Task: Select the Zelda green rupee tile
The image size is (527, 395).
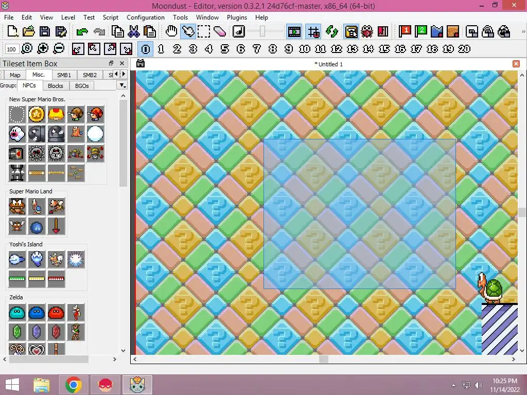Action: click(x=17, y=332)
